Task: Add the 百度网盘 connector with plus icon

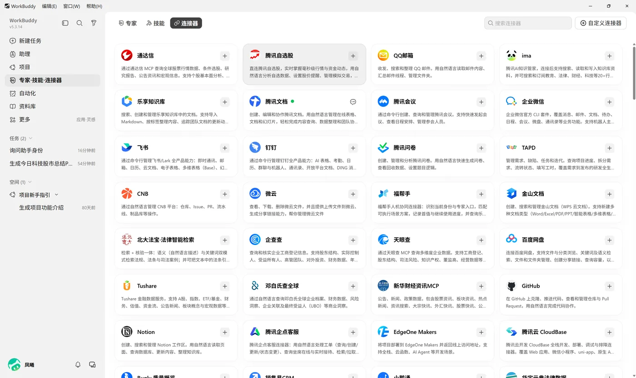Action: (x=610, y=240)
